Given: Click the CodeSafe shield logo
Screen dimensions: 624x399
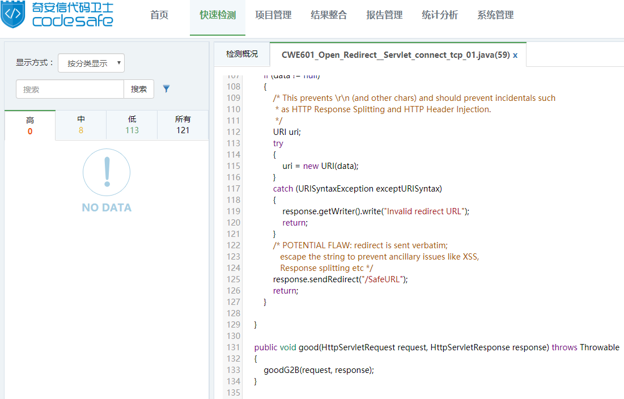Looking at the screenshot, I should pos(12,15).
